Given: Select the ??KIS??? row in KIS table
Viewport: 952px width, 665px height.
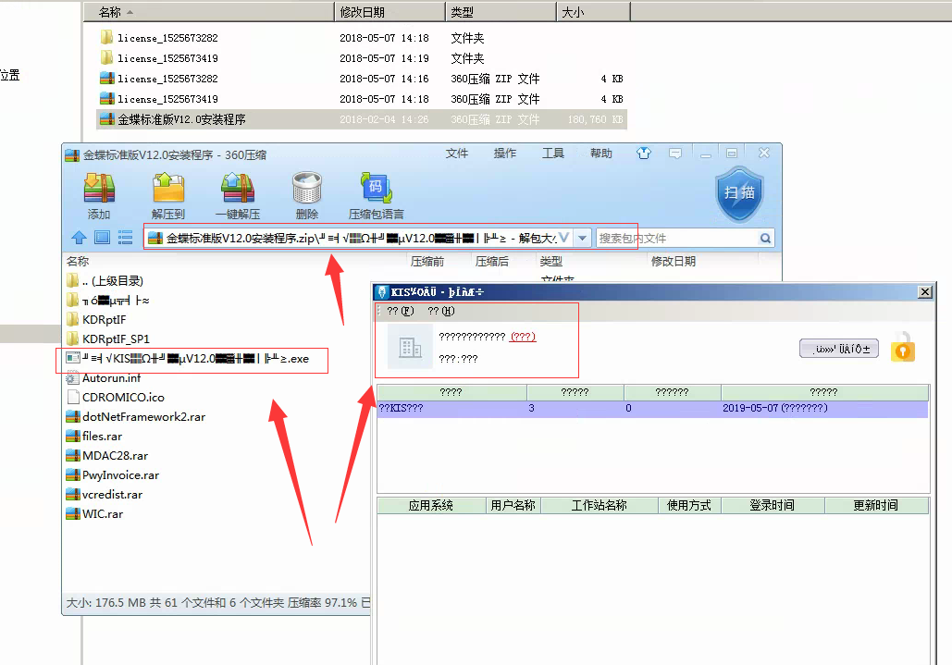Looking at the screenshot, I should (x=652, y=409).
